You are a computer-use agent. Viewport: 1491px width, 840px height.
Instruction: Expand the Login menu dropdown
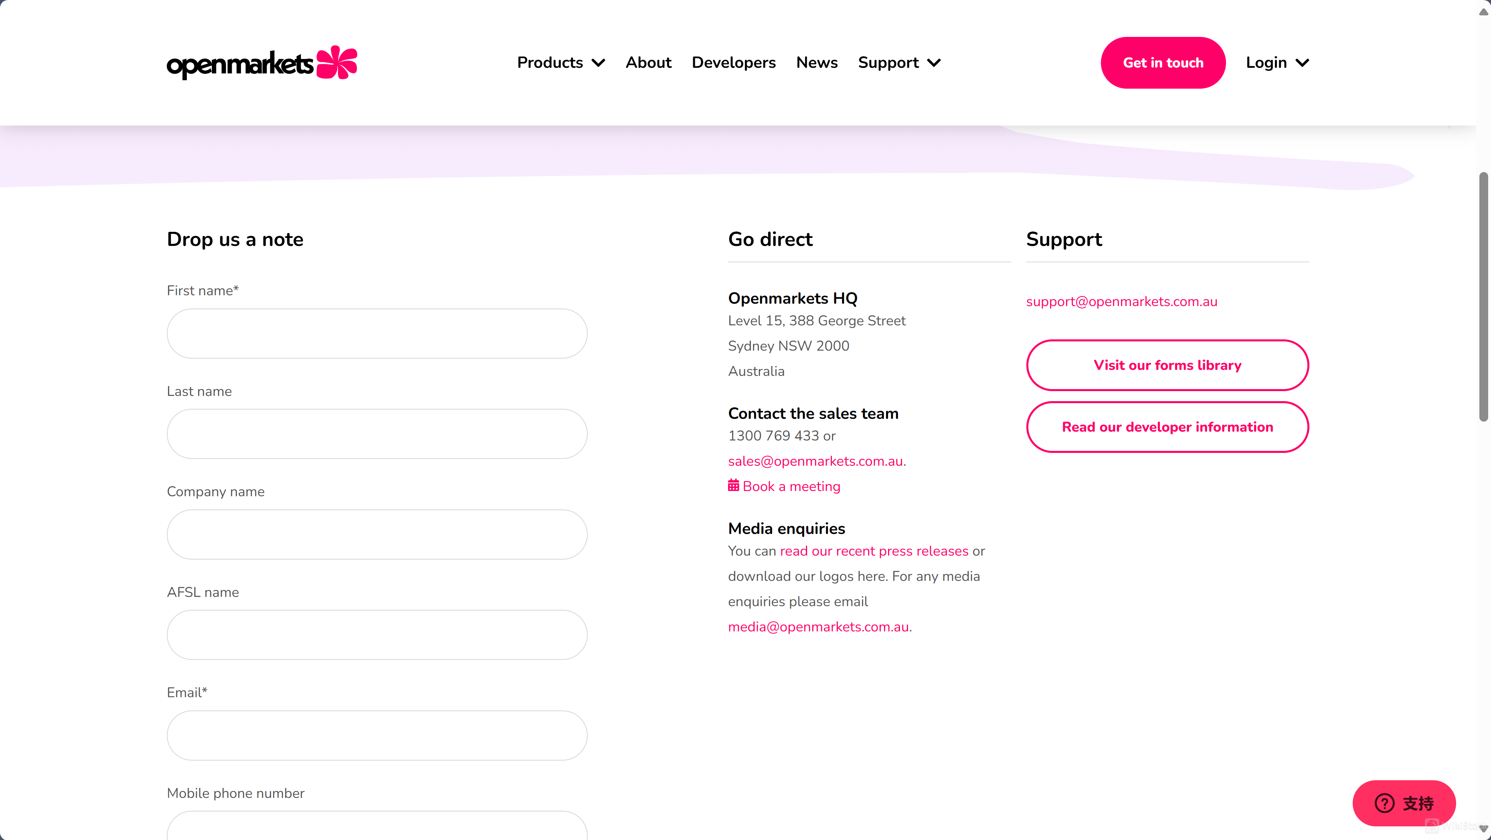1277,63
